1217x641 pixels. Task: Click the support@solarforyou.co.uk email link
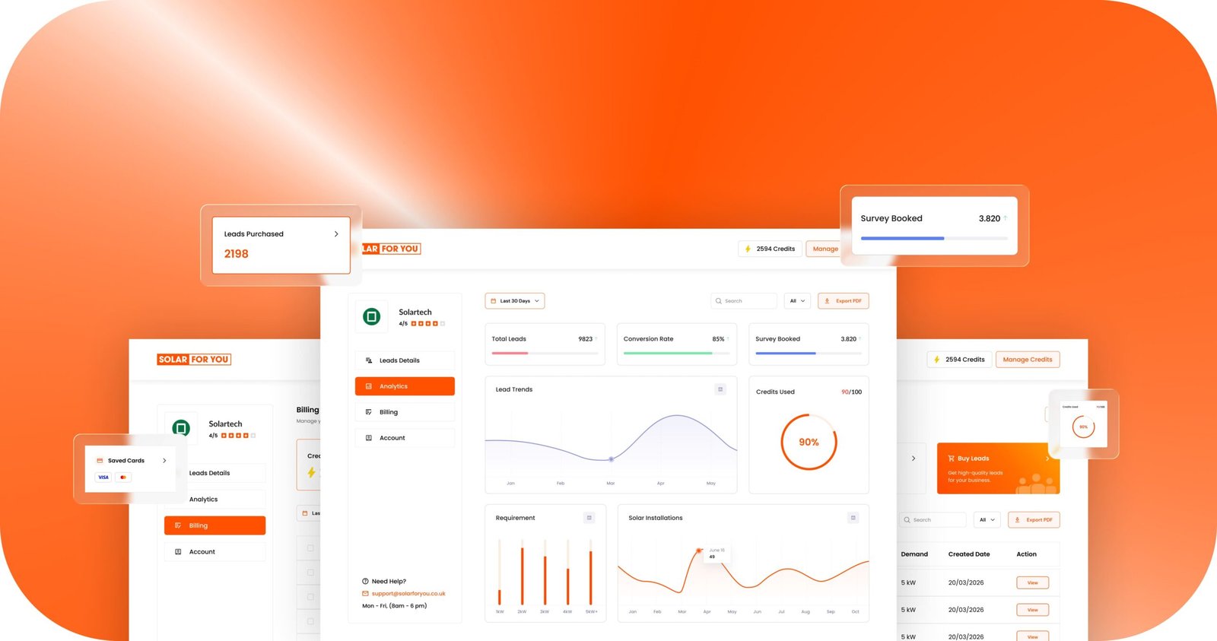coord(408,594)
